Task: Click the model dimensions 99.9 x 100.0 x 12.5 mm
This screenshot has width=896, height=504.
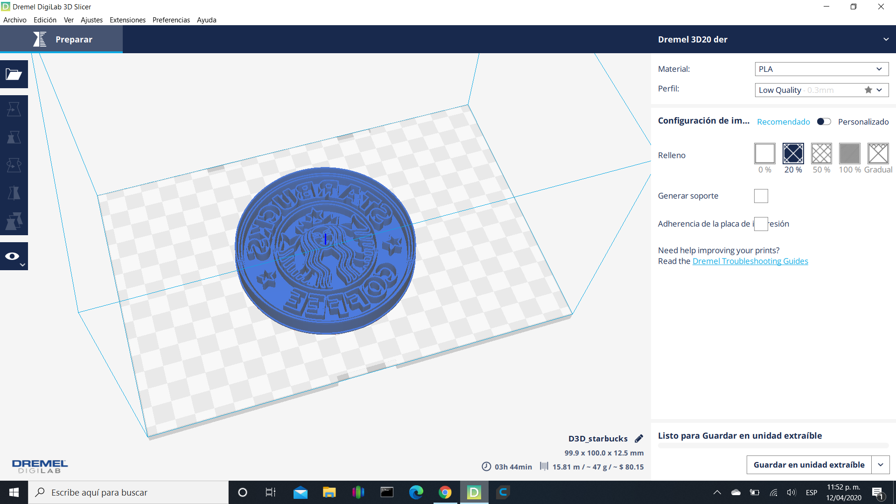Action: (604, 453)
